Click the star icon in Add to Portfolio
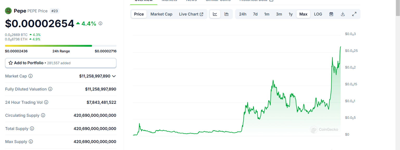The height and width of the screenshot is (150, 400). [11, 63]
